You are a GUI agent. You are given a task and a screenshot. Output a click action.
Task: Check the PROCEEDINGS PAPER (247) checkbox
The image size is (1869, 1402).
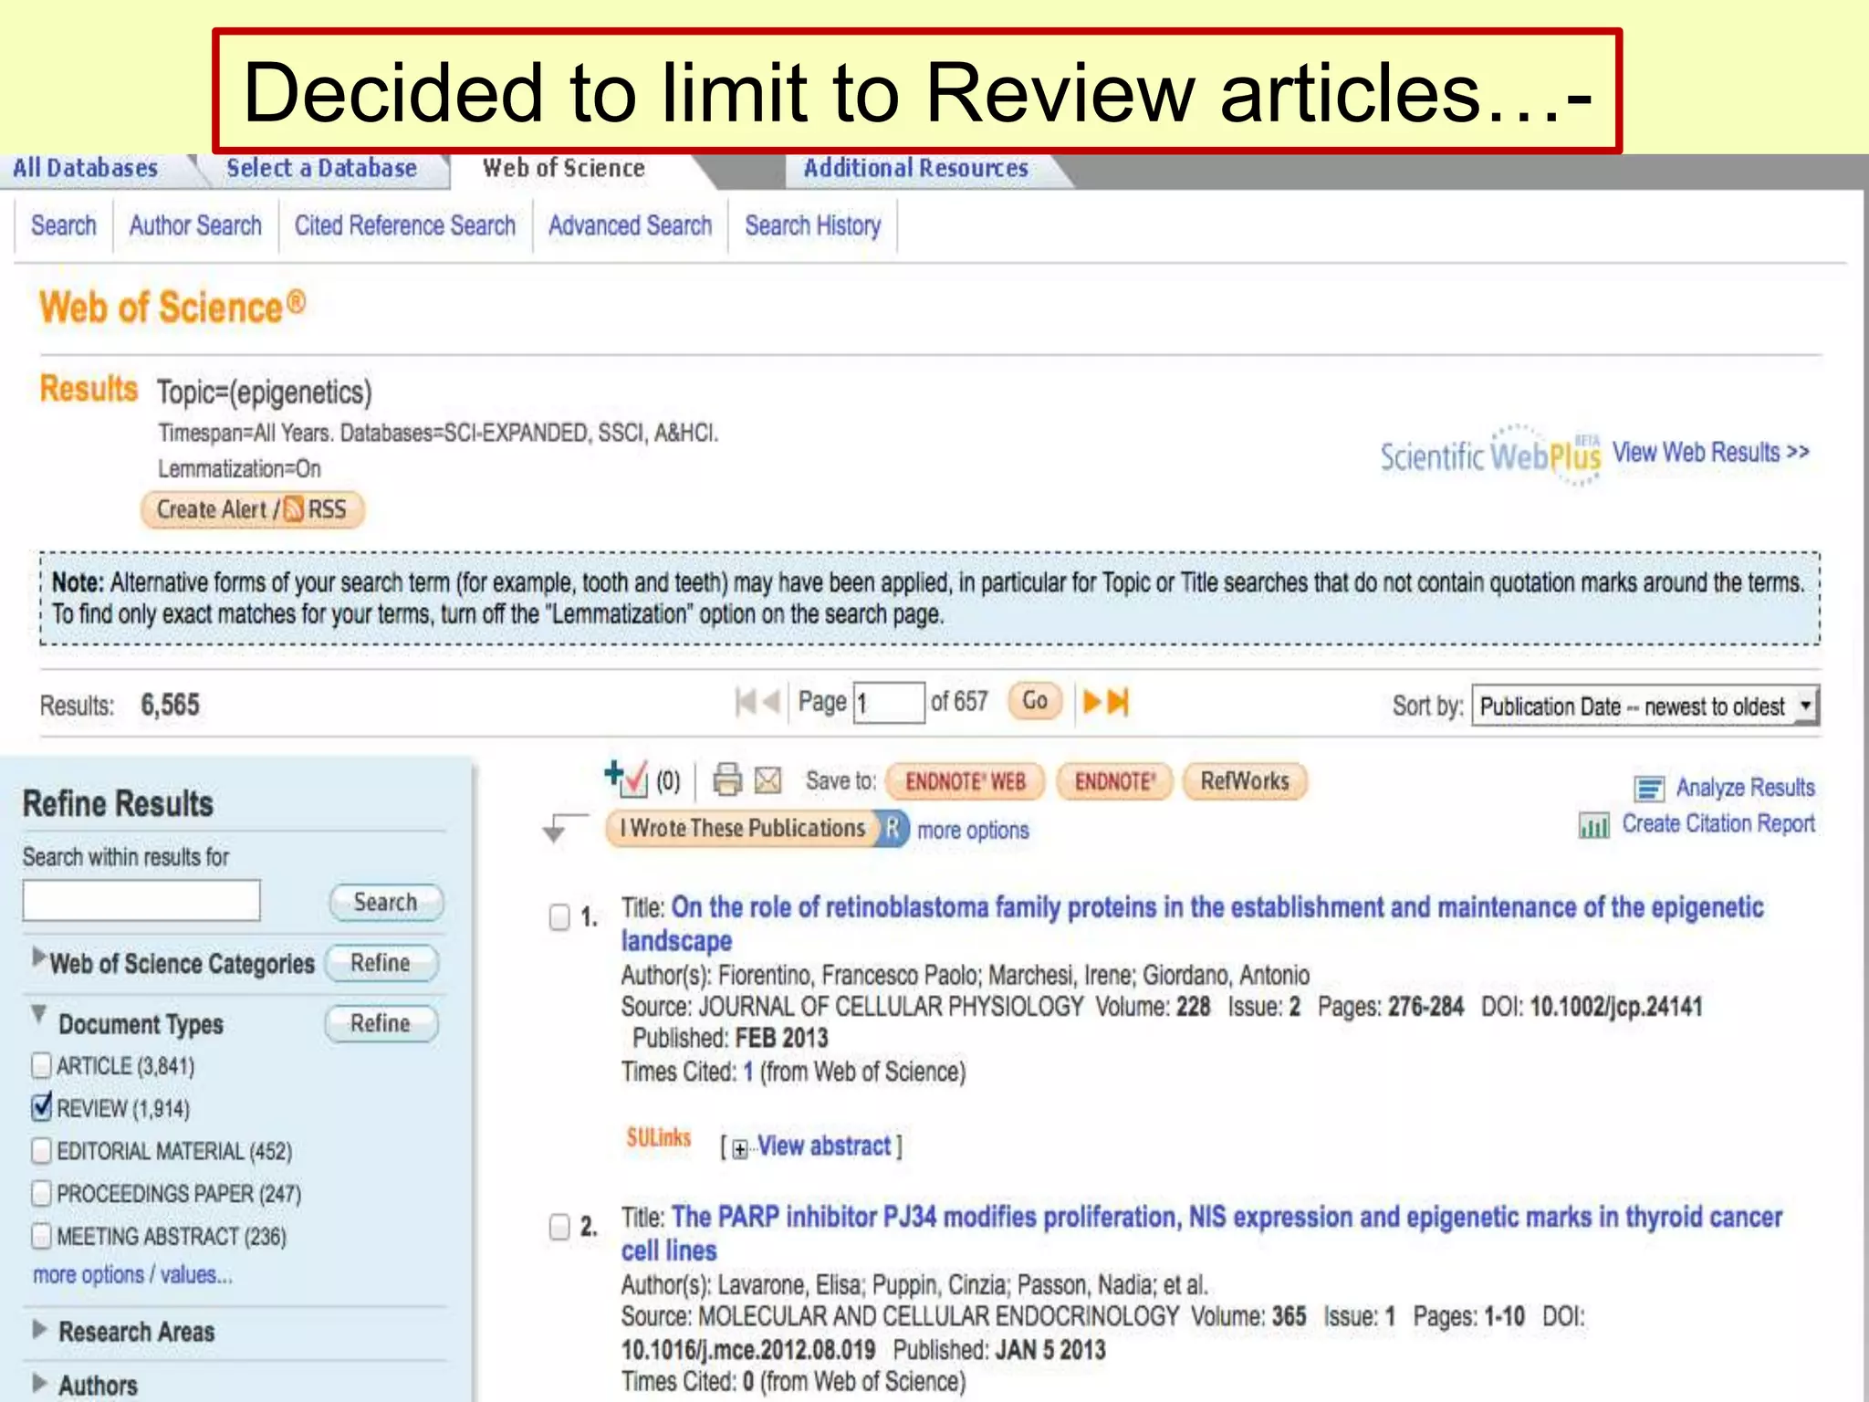(41, 1193)
